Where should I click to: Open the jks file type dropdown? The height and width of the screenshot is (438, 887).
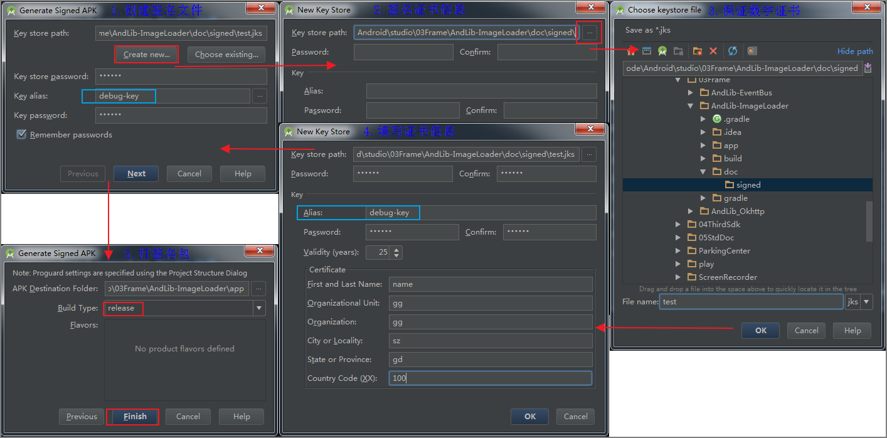(x=867, y=302)
